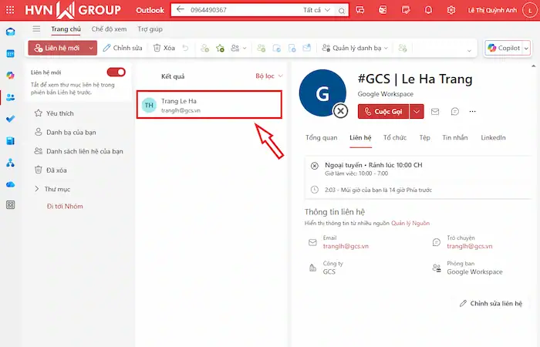Collapse navigation pane with hamburger icon

[x=36, y=29]
